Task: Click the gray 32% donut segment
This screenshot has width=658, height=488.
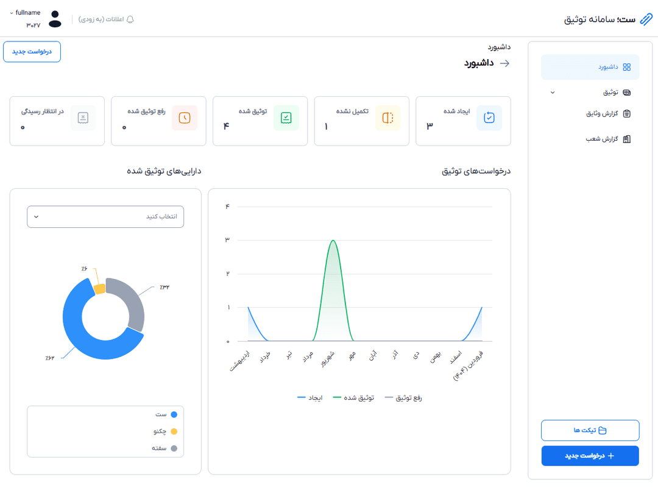Action: click(x=131, y=299)
